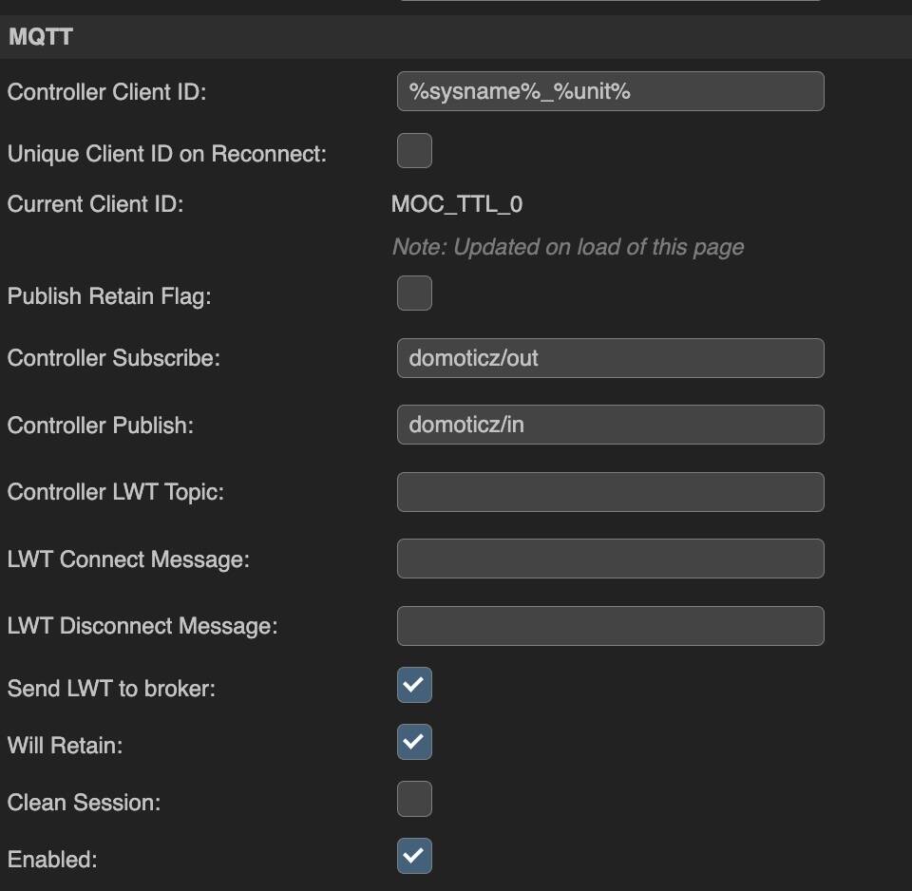Click the 'Controller Client ID:' label text
The width and height of the screenshot is (912, 891).
tap(107, 92)
